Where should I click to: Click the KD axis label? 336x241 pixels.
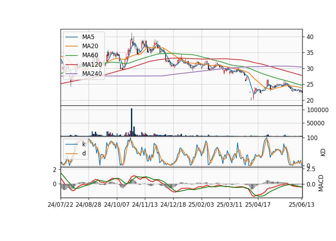point(323,152)
